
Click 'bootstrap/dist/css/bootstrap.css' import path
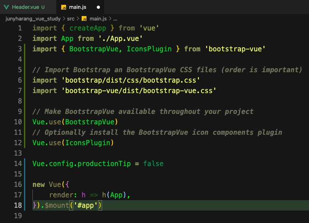pyautogui.click(x=131, y=80)
